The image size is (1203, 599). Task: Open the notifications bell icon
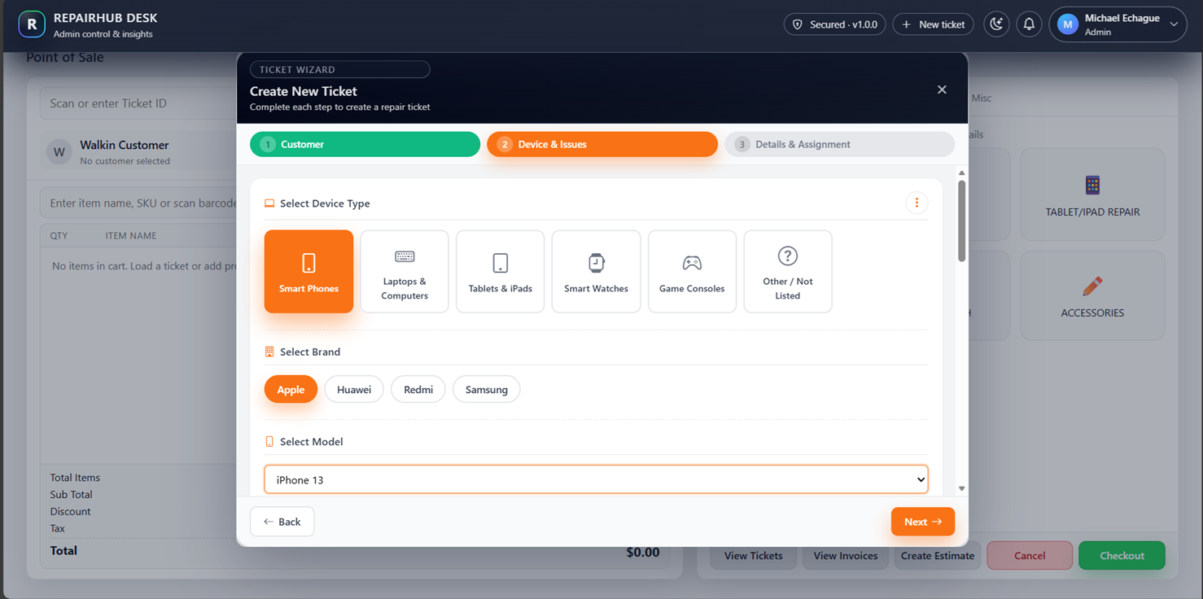(x=1029, y=24)
